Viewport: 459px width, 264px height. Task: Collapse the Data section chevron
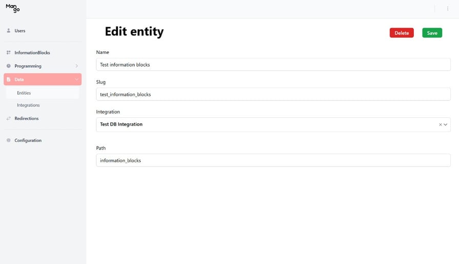pos(76,79)
